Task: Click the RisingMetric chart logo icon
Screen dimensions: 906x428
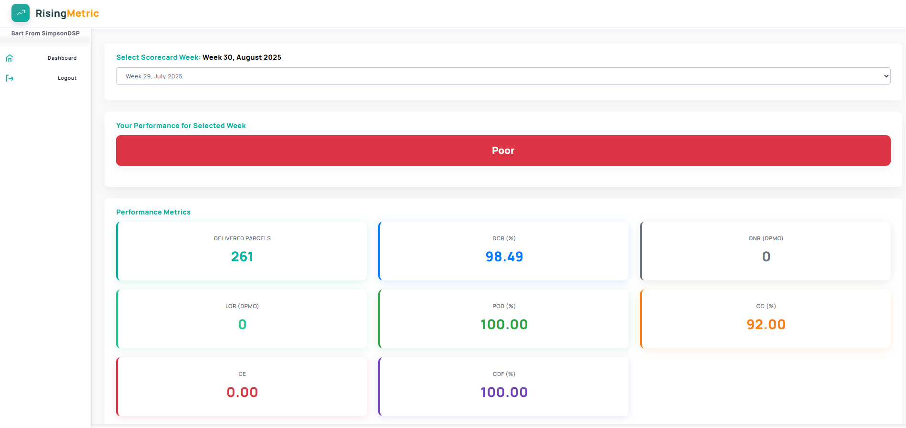Action: click(21, 13)
